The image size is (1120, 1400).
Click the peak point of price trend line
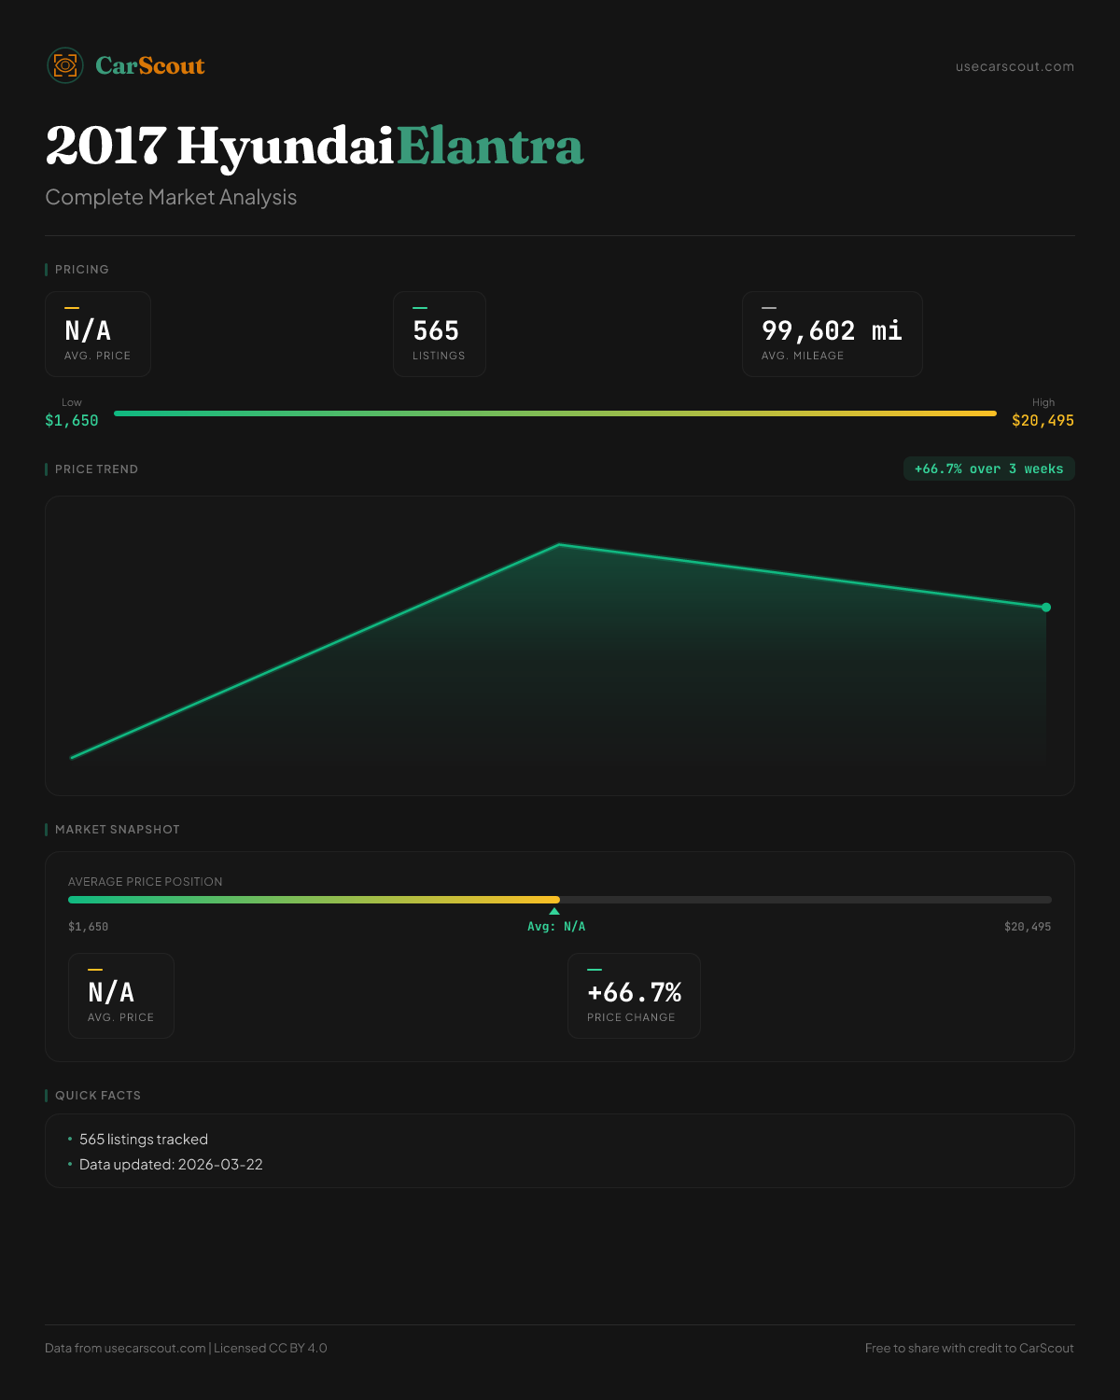point(559,544)
